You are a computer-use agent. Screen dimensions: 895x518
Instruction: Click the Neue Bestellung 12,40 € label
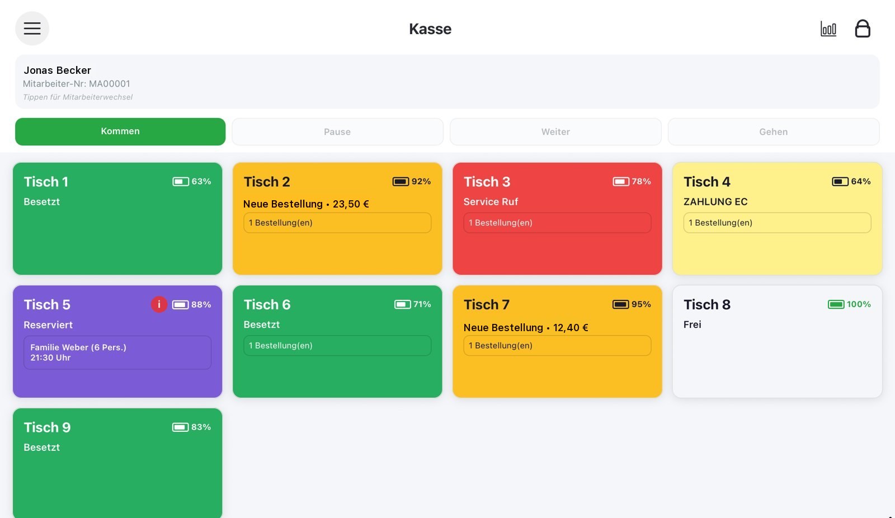(x=526, y=328)
